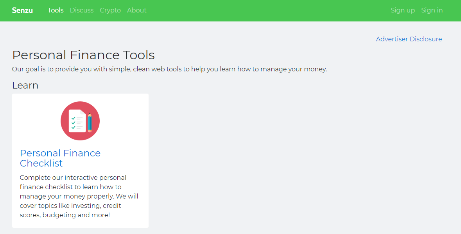Image resolution: width=461 pixels, height=234 pixels.
Task: Open the About page
Action: point(136,11)
